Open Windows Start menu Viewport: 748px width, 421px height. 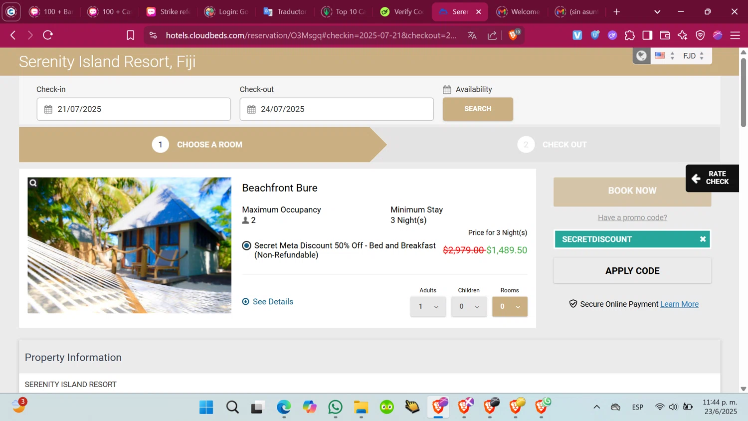[206, 407]
